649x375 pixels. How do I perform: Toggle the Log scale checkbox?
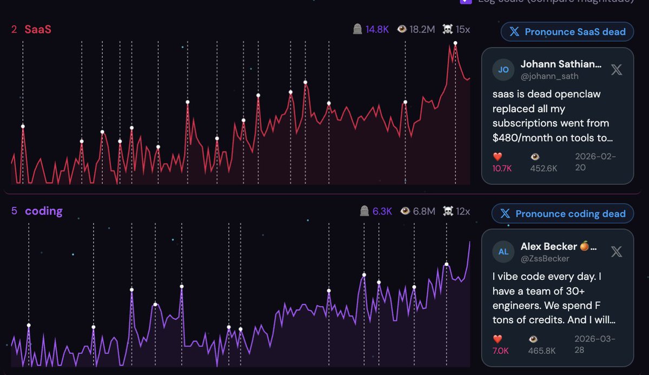pyautogui.click(x=466, y=1)
